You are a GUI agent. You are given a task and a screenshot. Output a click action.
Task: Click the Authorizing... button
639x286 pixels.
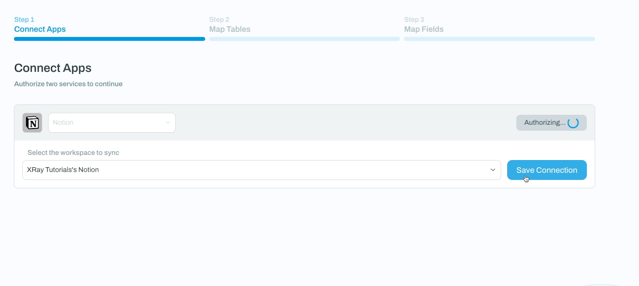tap(551, 123)
